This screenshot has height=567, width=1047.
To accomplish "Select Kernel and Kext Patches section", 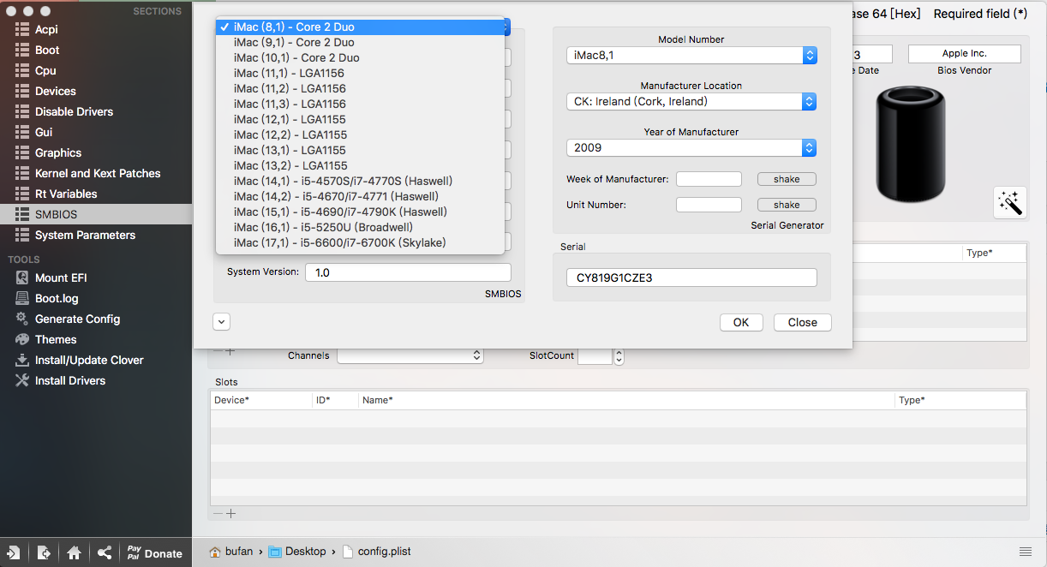I will click(96, 173).
